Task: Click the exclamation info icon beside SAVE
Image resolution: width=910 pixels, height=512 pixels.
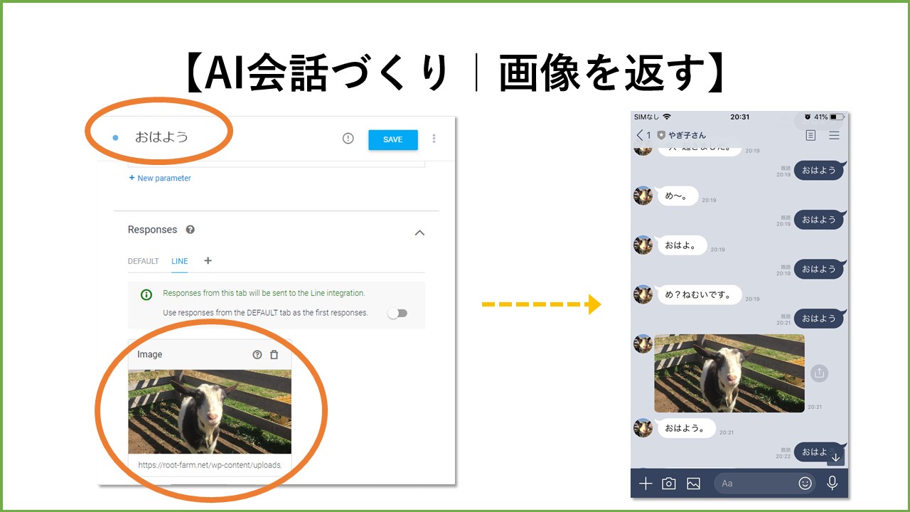Action: point(348,139)
